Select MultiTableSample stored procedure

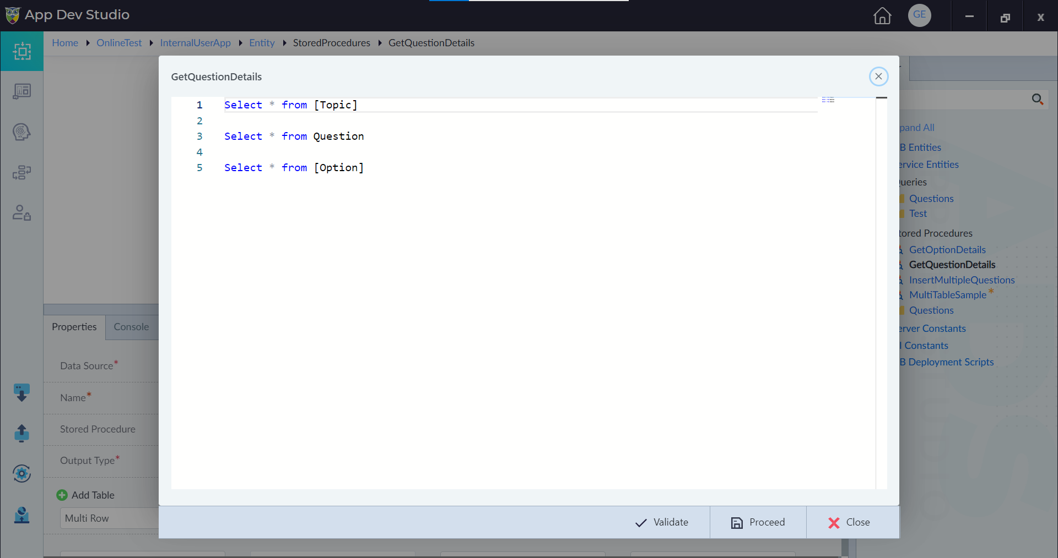[948, 295]
